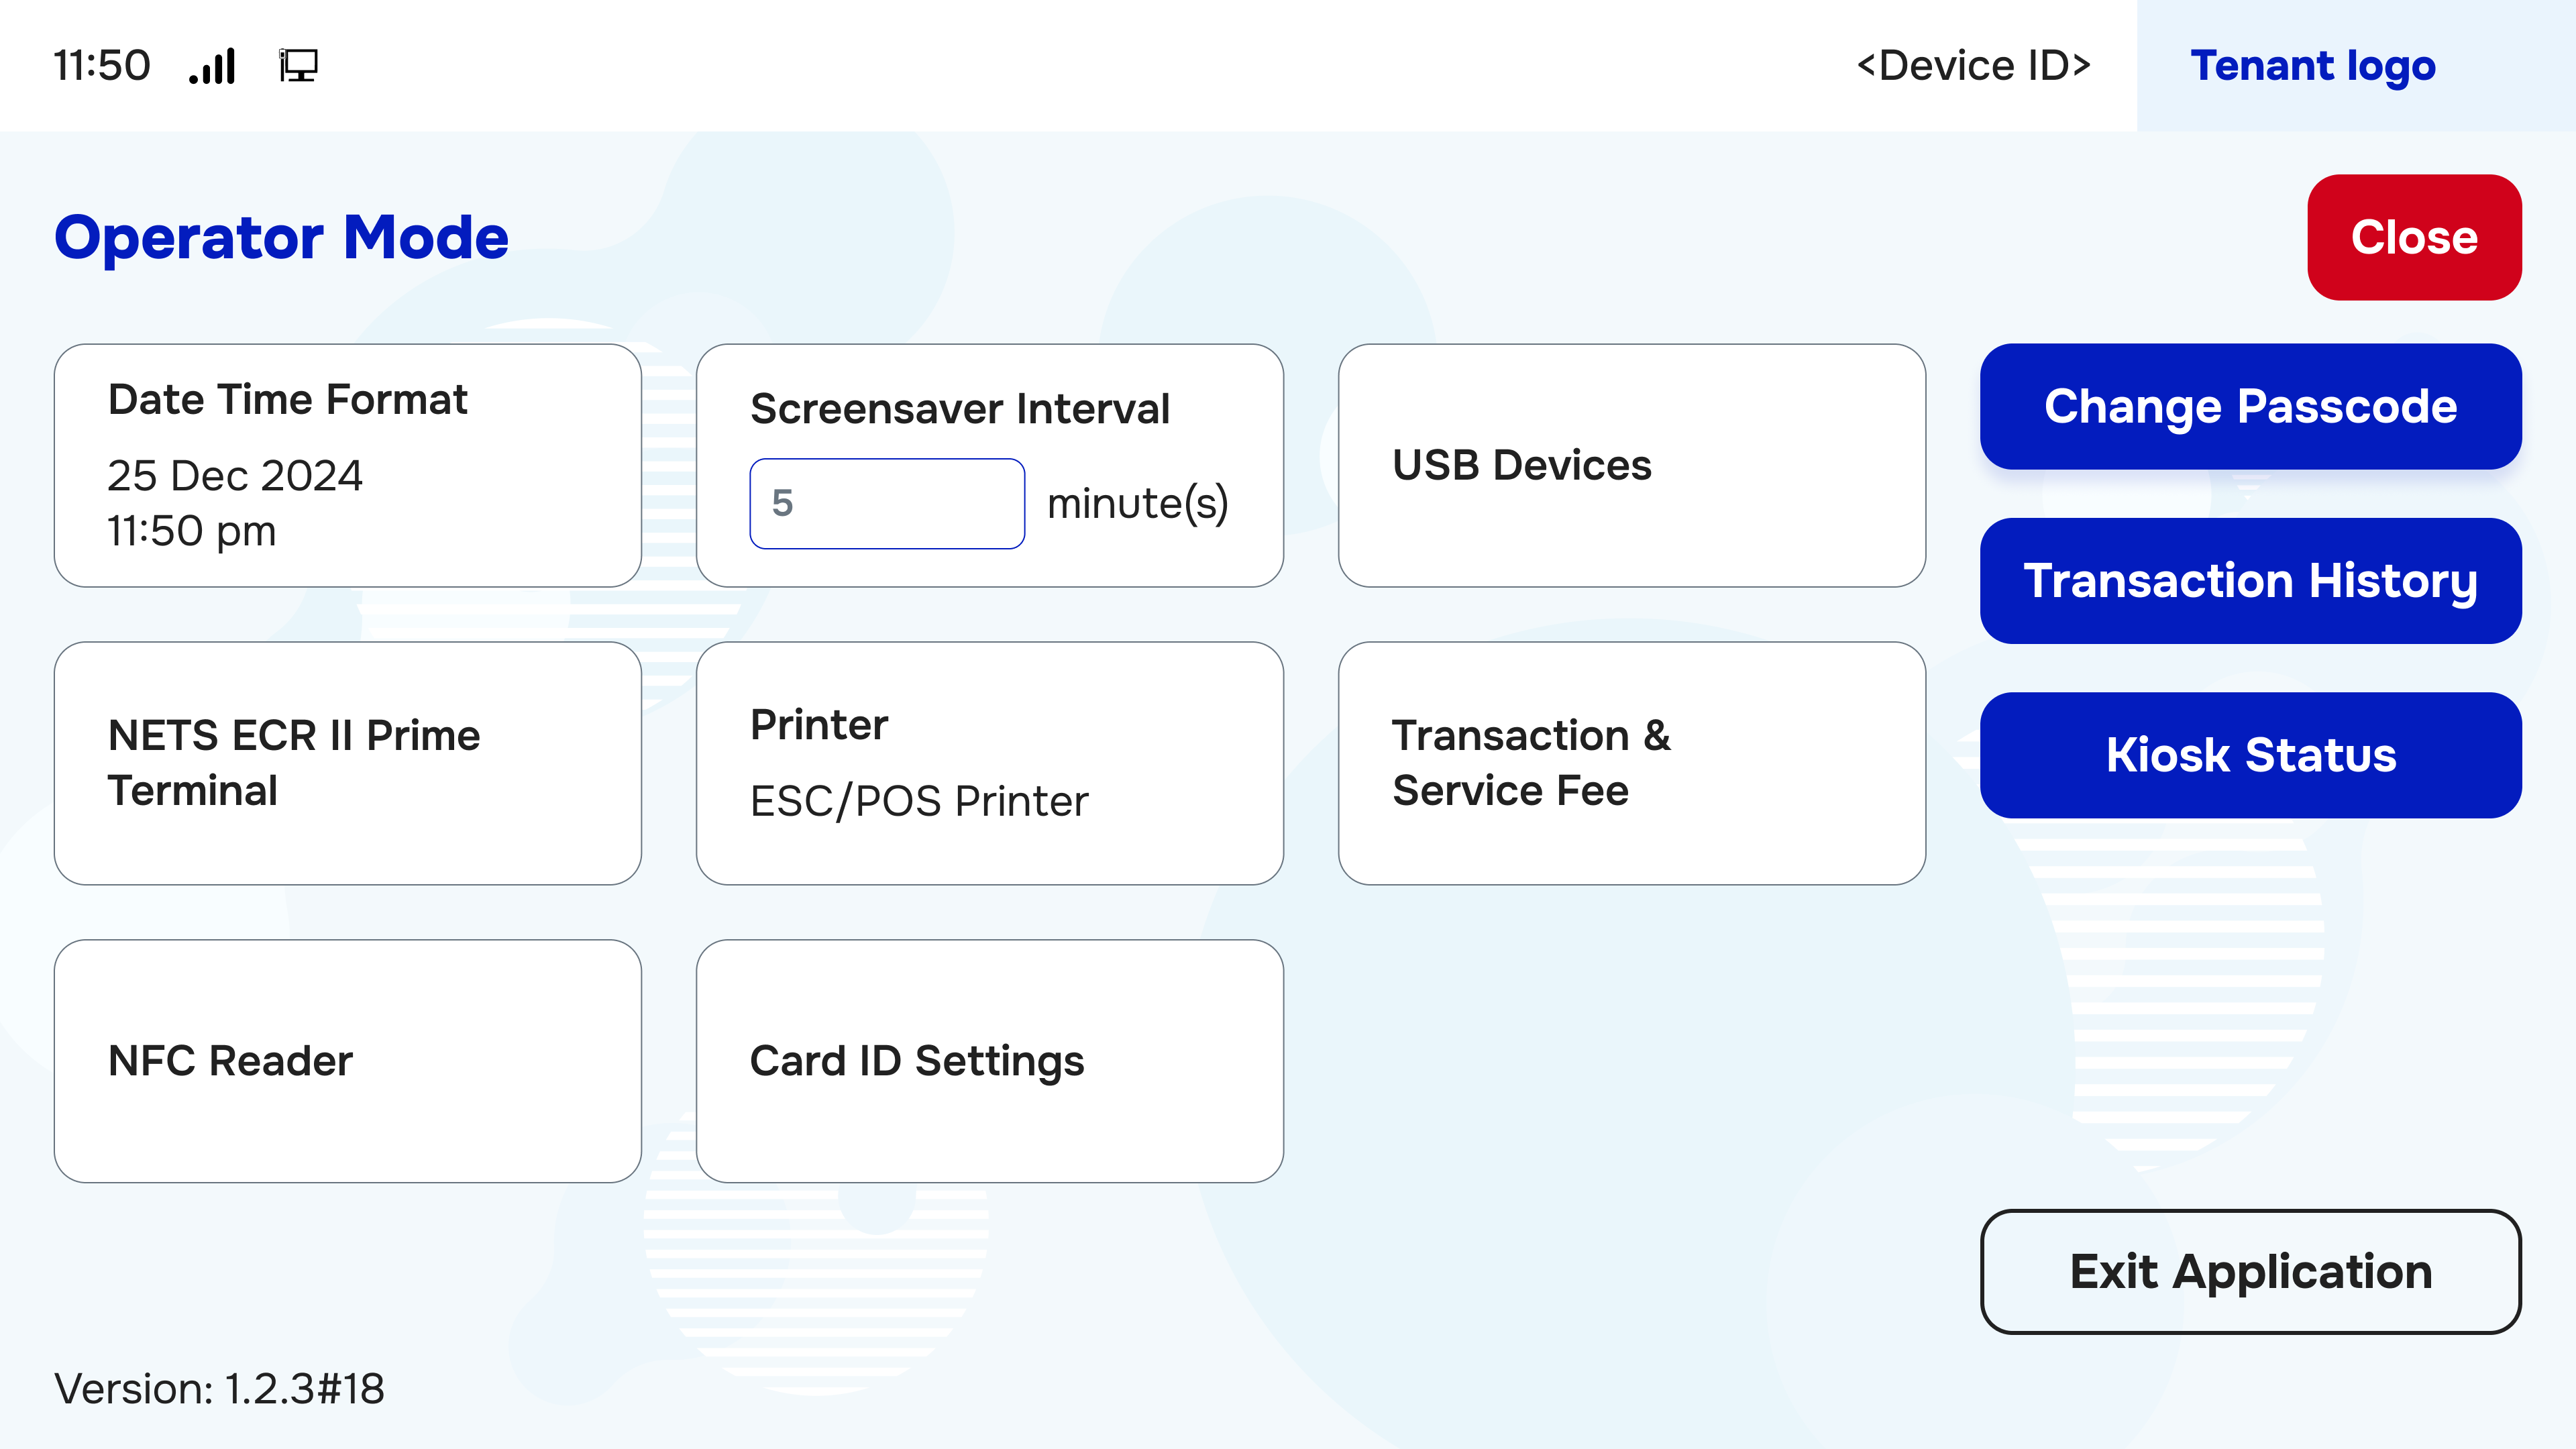Click the Version 1.2.3#18 text
The height and width of the screenshot is (1449, 2576).
point(219,1388)
